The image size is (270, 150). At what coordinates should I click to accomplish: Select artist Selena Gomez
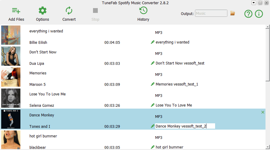point(42,106)
